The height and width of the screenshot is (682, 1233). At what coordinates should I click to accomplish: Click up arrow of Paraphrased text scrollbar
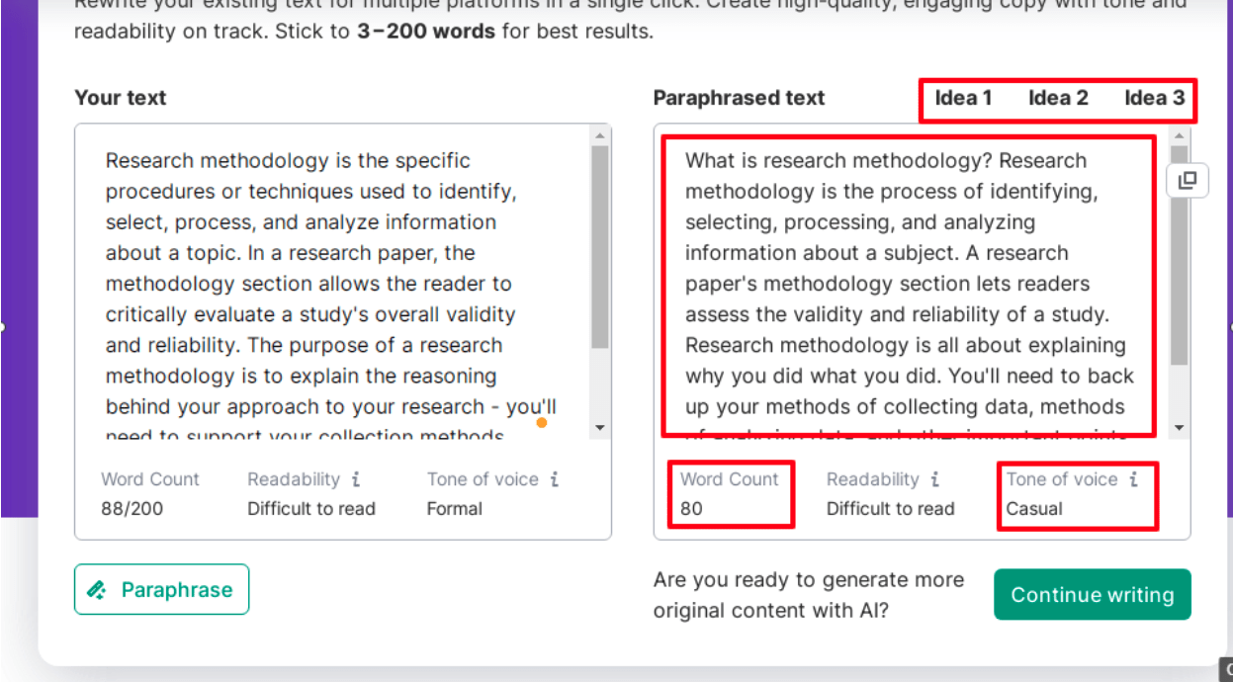pyautogui.click(x=1179, y=134)
